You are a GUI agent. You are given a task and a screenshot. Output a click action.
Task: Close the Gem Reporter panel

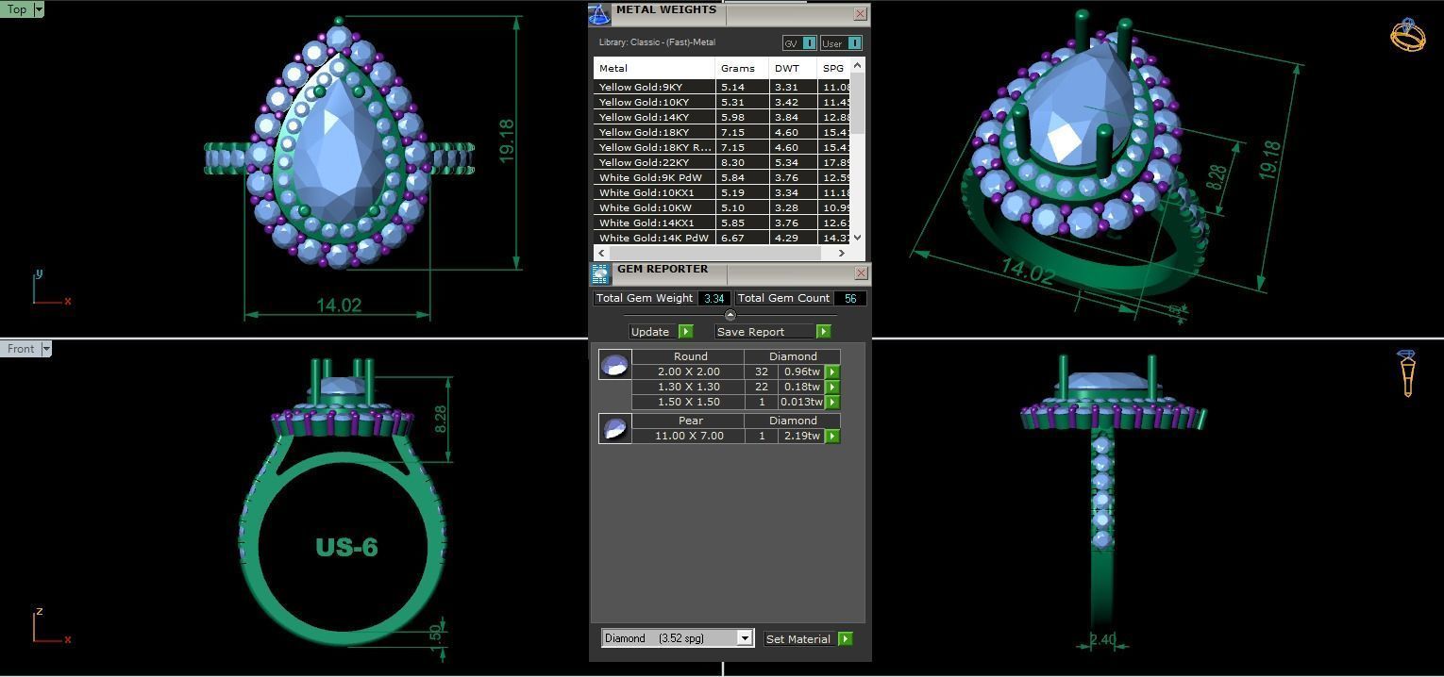(860, 273)
